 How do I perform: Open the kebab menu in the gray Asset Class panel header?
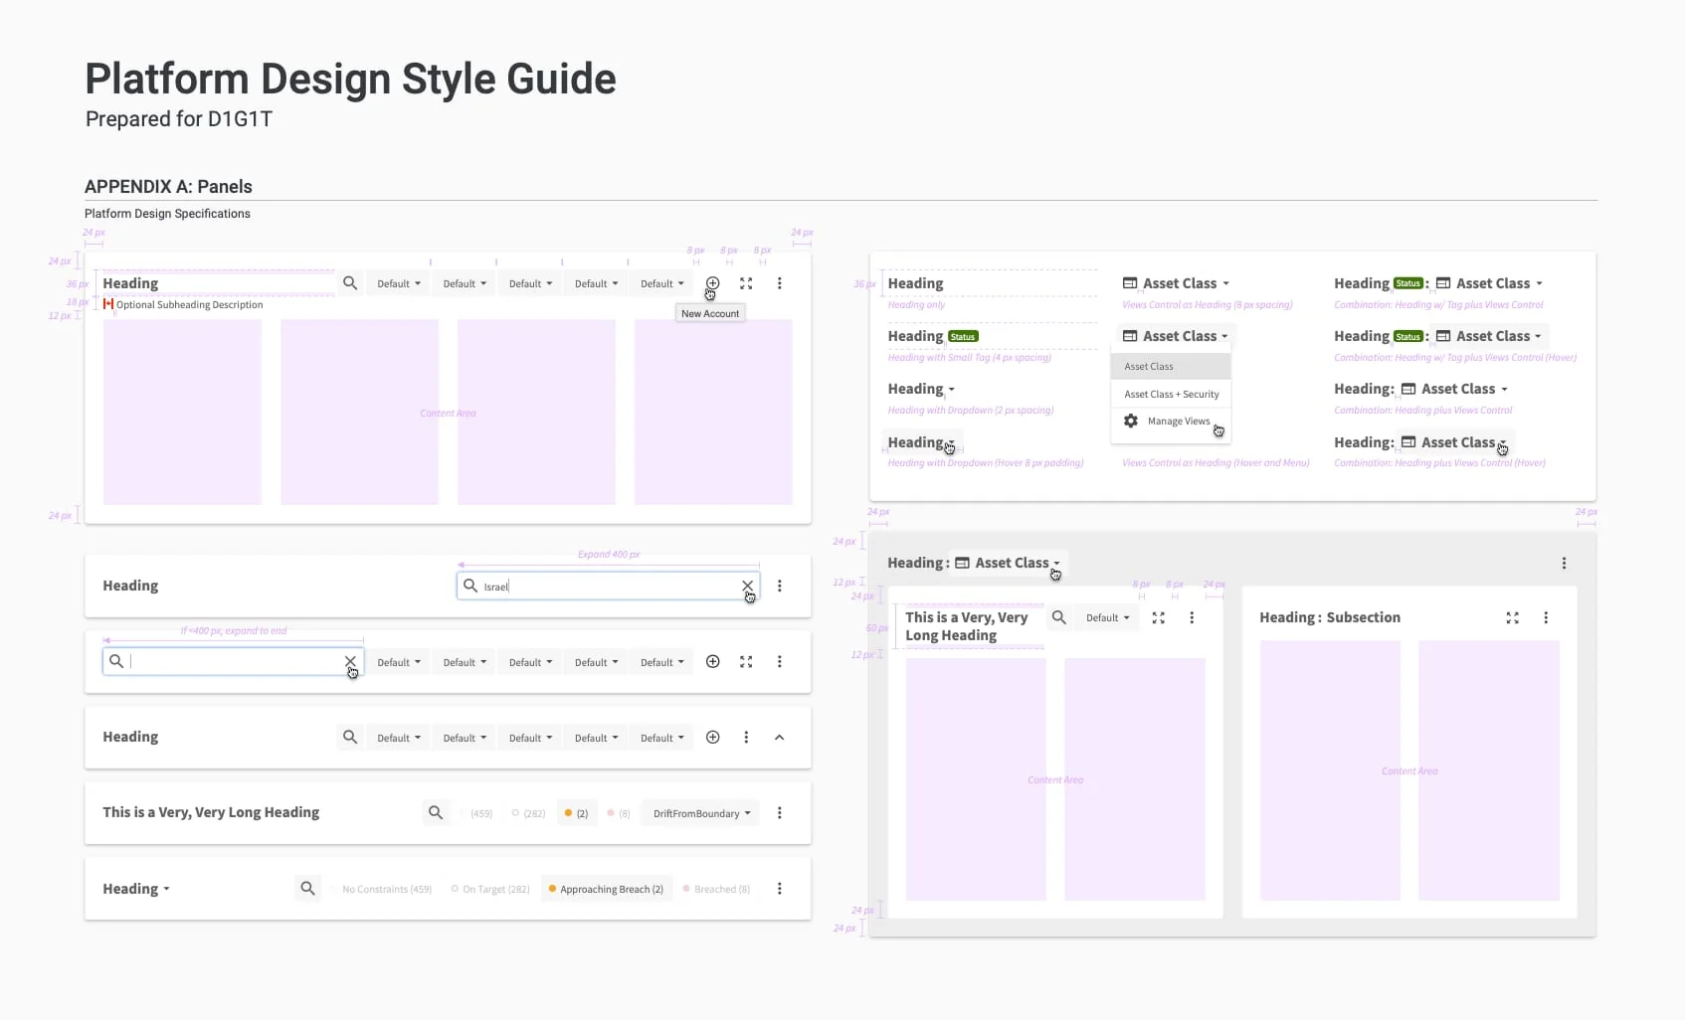(1564, 563)
